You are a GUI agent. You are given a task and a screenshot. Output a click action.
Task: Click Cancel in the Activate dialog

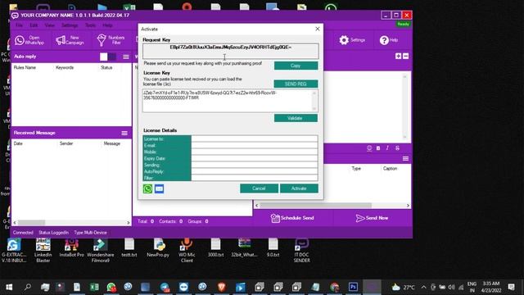tap(259, 188)
